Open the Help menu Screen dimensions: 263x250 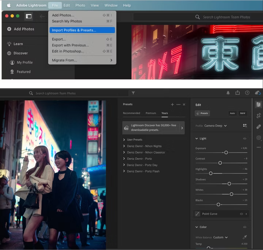point(127,5)
